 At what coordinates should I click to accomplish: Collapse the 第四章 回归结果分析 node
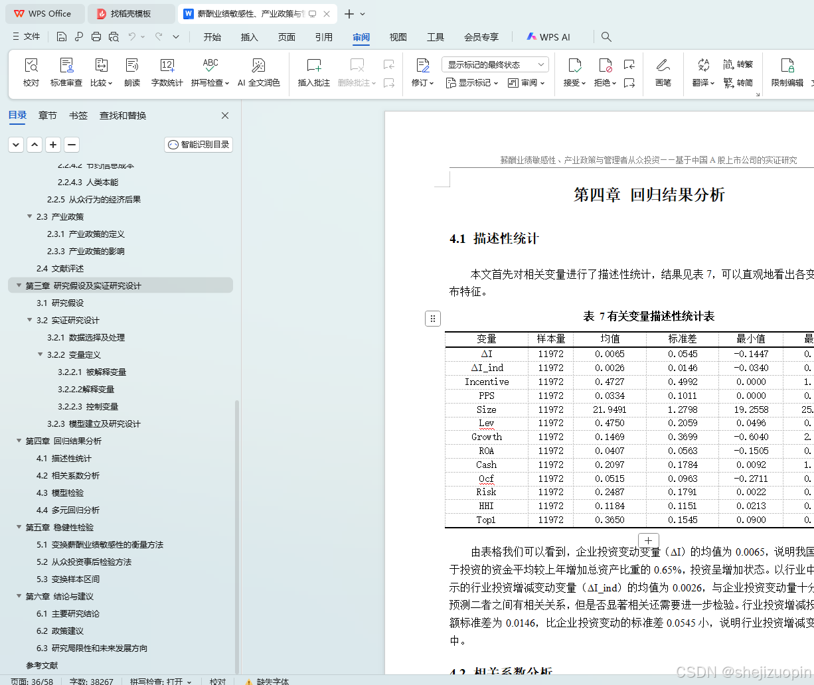click(x=19, y=441)
